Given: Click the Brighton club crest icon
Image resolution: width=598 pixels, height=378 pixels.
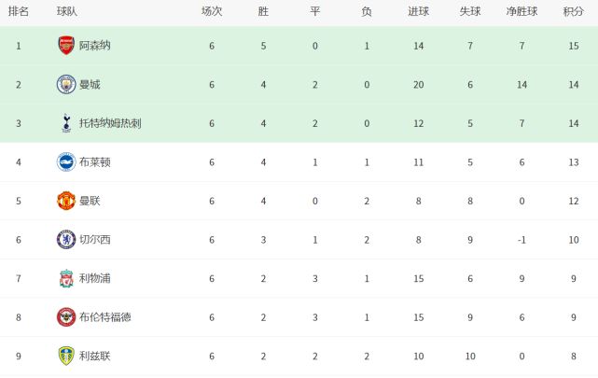Looking at the screenshot, I should point(66,162).
